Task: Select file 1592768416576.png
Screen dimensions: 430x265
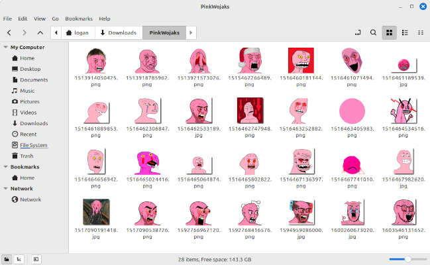Action: (250, 219)
